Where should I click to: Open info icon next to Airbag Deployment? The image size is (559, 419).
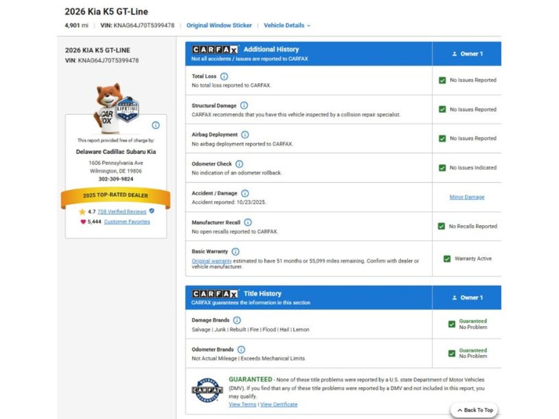click(245, 134)
